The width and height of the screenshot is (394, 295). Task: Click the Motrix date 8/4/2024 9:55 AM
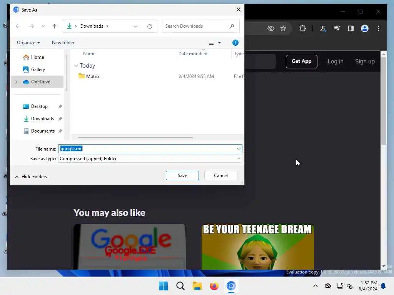click(x=196, y=76)
